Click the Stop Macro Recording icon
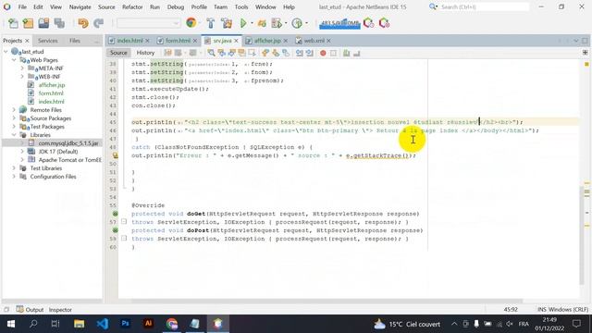 pos(333,53)
